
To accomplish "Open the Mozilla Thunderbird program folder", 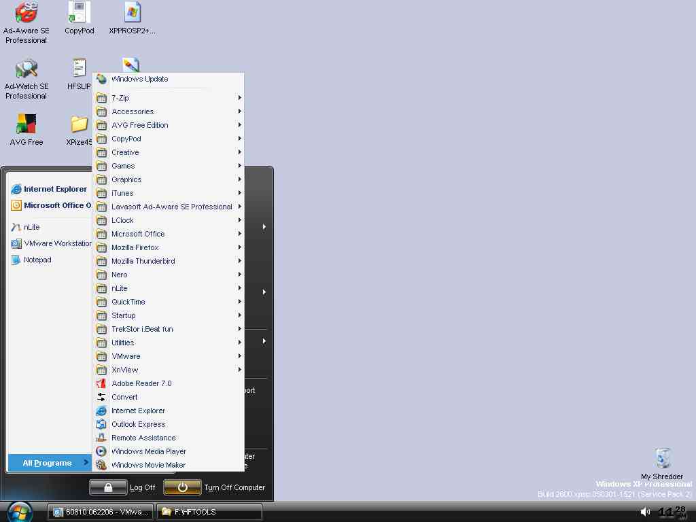I will [x=169, y=261].
